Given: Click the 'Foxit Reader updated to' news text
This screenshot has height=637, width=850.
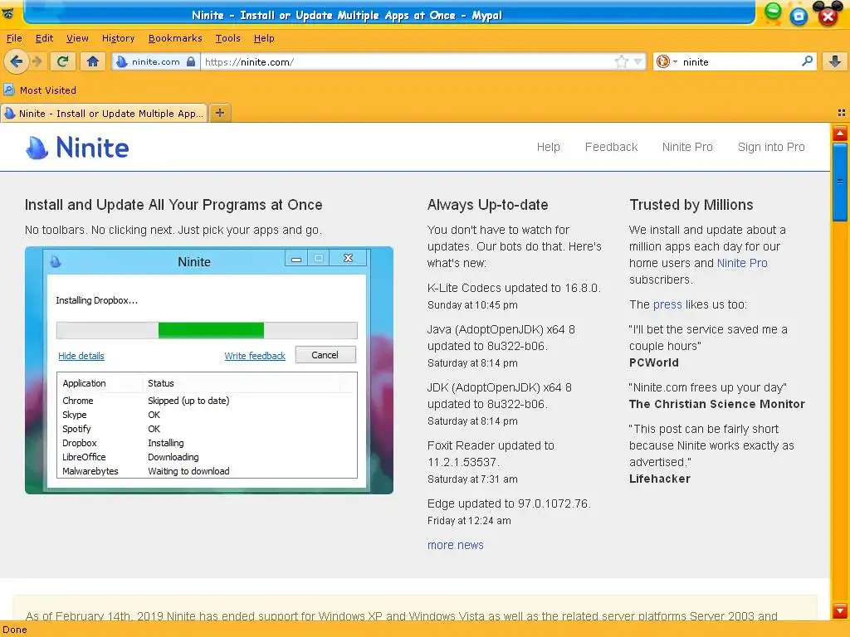Looking at the screenshot, I should [x=491, y=445].
